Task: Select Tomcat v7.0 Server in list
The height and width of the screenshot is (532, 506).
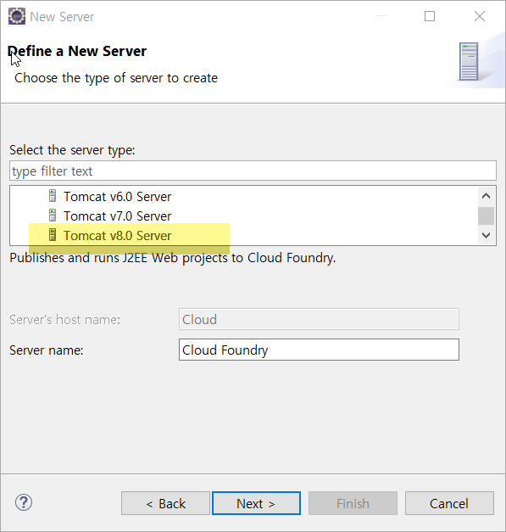Action: pyautogui.click(x=117, y=216)
